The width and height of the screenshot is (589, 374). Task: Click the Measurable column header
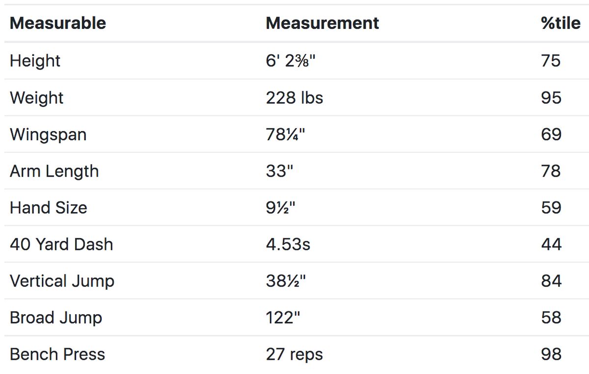[58, 23]
